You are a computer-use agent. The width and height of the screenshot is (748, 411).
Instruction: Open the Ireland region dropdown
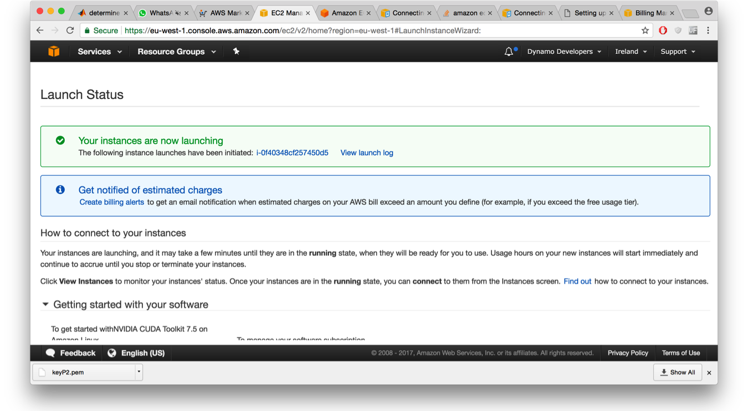click(x=631, y=51)
